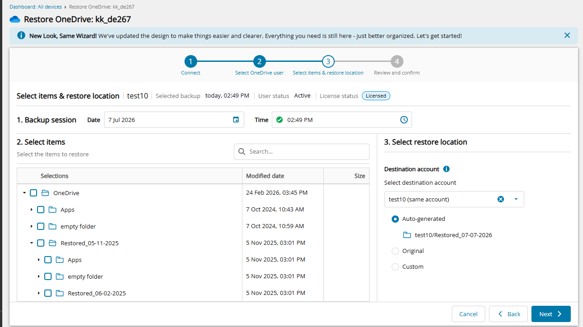Open the calendar date picker icon
This screenshot has width=583, height=327.
pyautogui.click(x=236, y=120)
